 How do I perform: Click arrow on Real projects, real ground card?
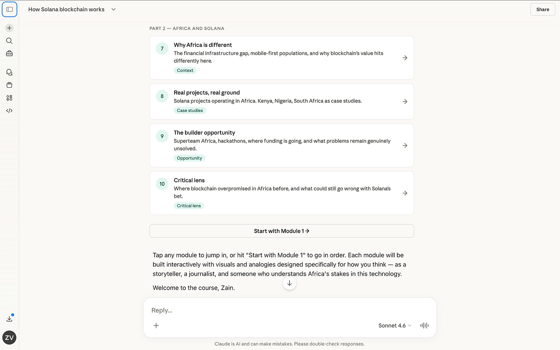405,102
